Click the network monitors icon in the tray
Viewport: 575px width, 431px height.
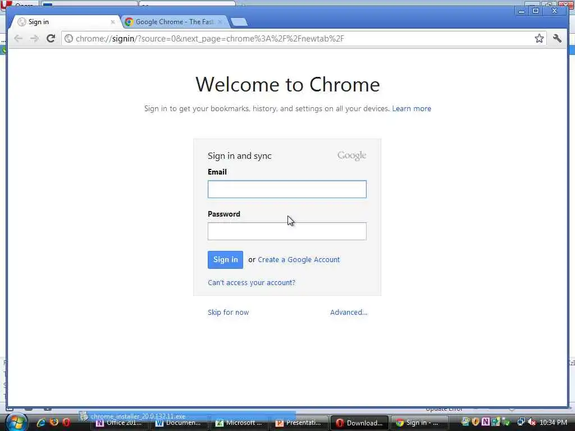coord(521,422)
